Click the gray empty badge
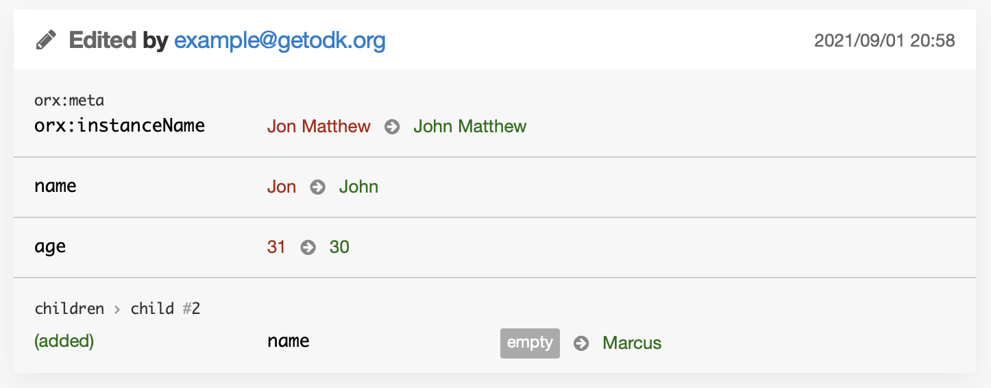The width and height of the screenshot is (991, 388). coord(530,343)
